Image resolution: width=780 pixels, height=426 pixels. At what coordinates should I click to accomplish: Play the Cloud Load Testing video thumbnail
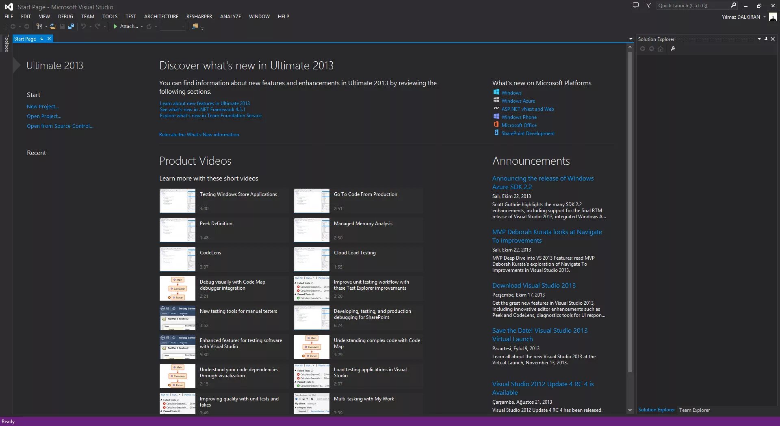tap(312, 259)
